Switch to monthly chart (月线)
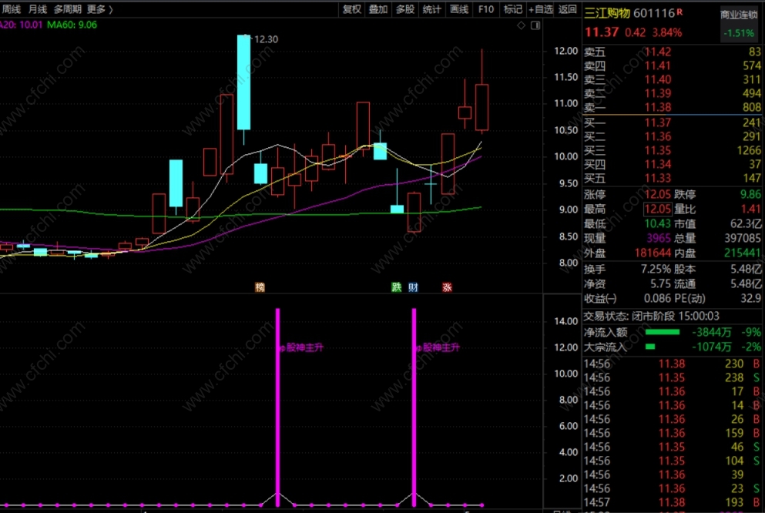Viewport: 765px width, 513px height. 38,9
